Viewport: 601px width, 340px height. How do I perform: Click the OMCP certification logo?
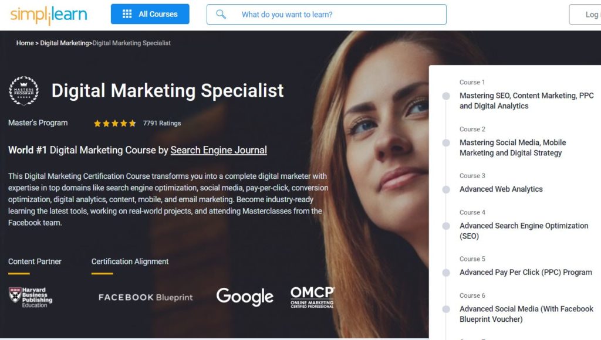click(312, 298)
